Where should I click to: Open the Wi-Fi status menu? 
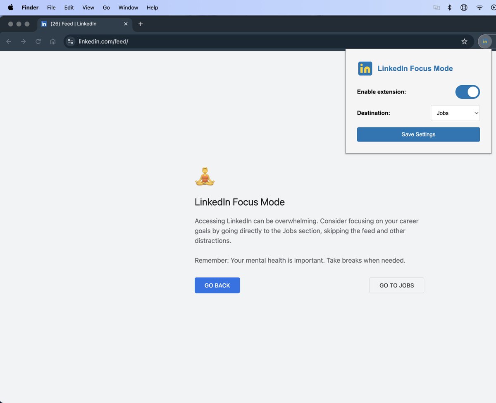[x=479, y=7]
